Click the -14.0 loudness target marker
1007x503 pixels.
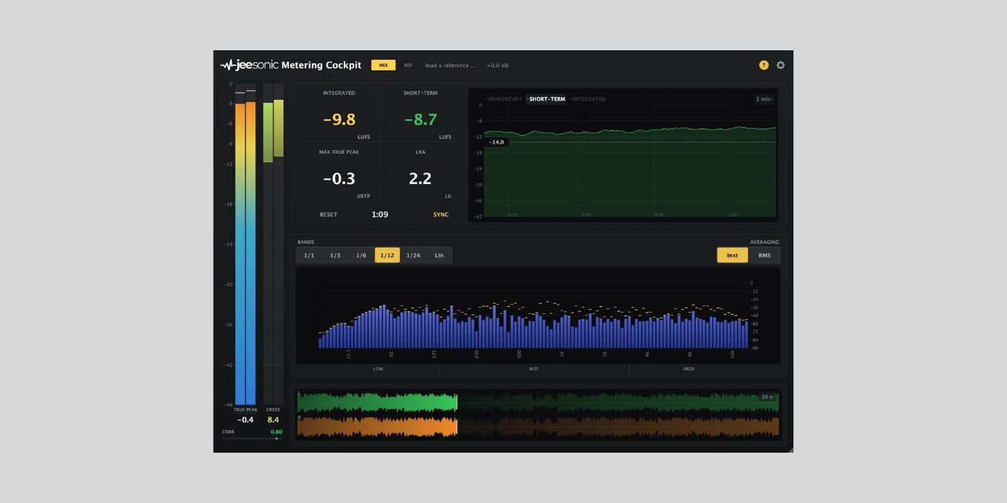pyautogui.click(x=496, y=142)
